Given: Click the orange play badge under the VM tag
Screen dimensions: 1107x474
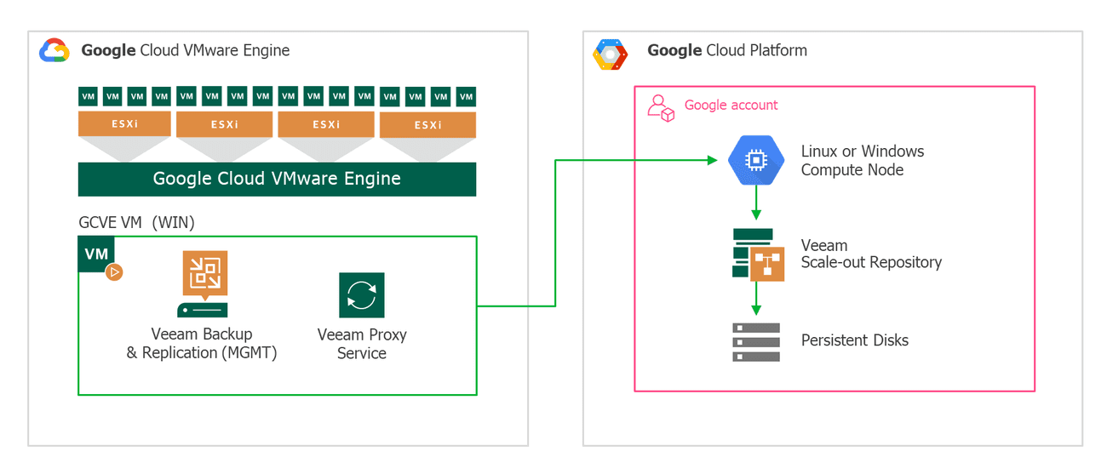Looking at the screenshot, I should pos(114,272).
